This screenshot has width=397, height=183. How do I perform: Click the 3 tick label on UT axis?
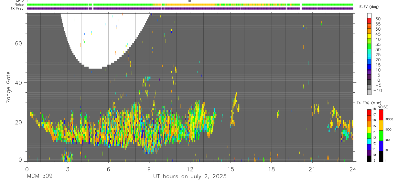coord(68,169)
